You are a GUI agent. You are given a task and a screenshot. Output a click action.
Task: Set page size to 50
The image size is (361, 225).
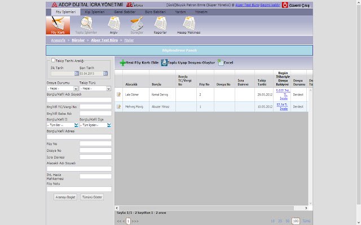(287, 221)
